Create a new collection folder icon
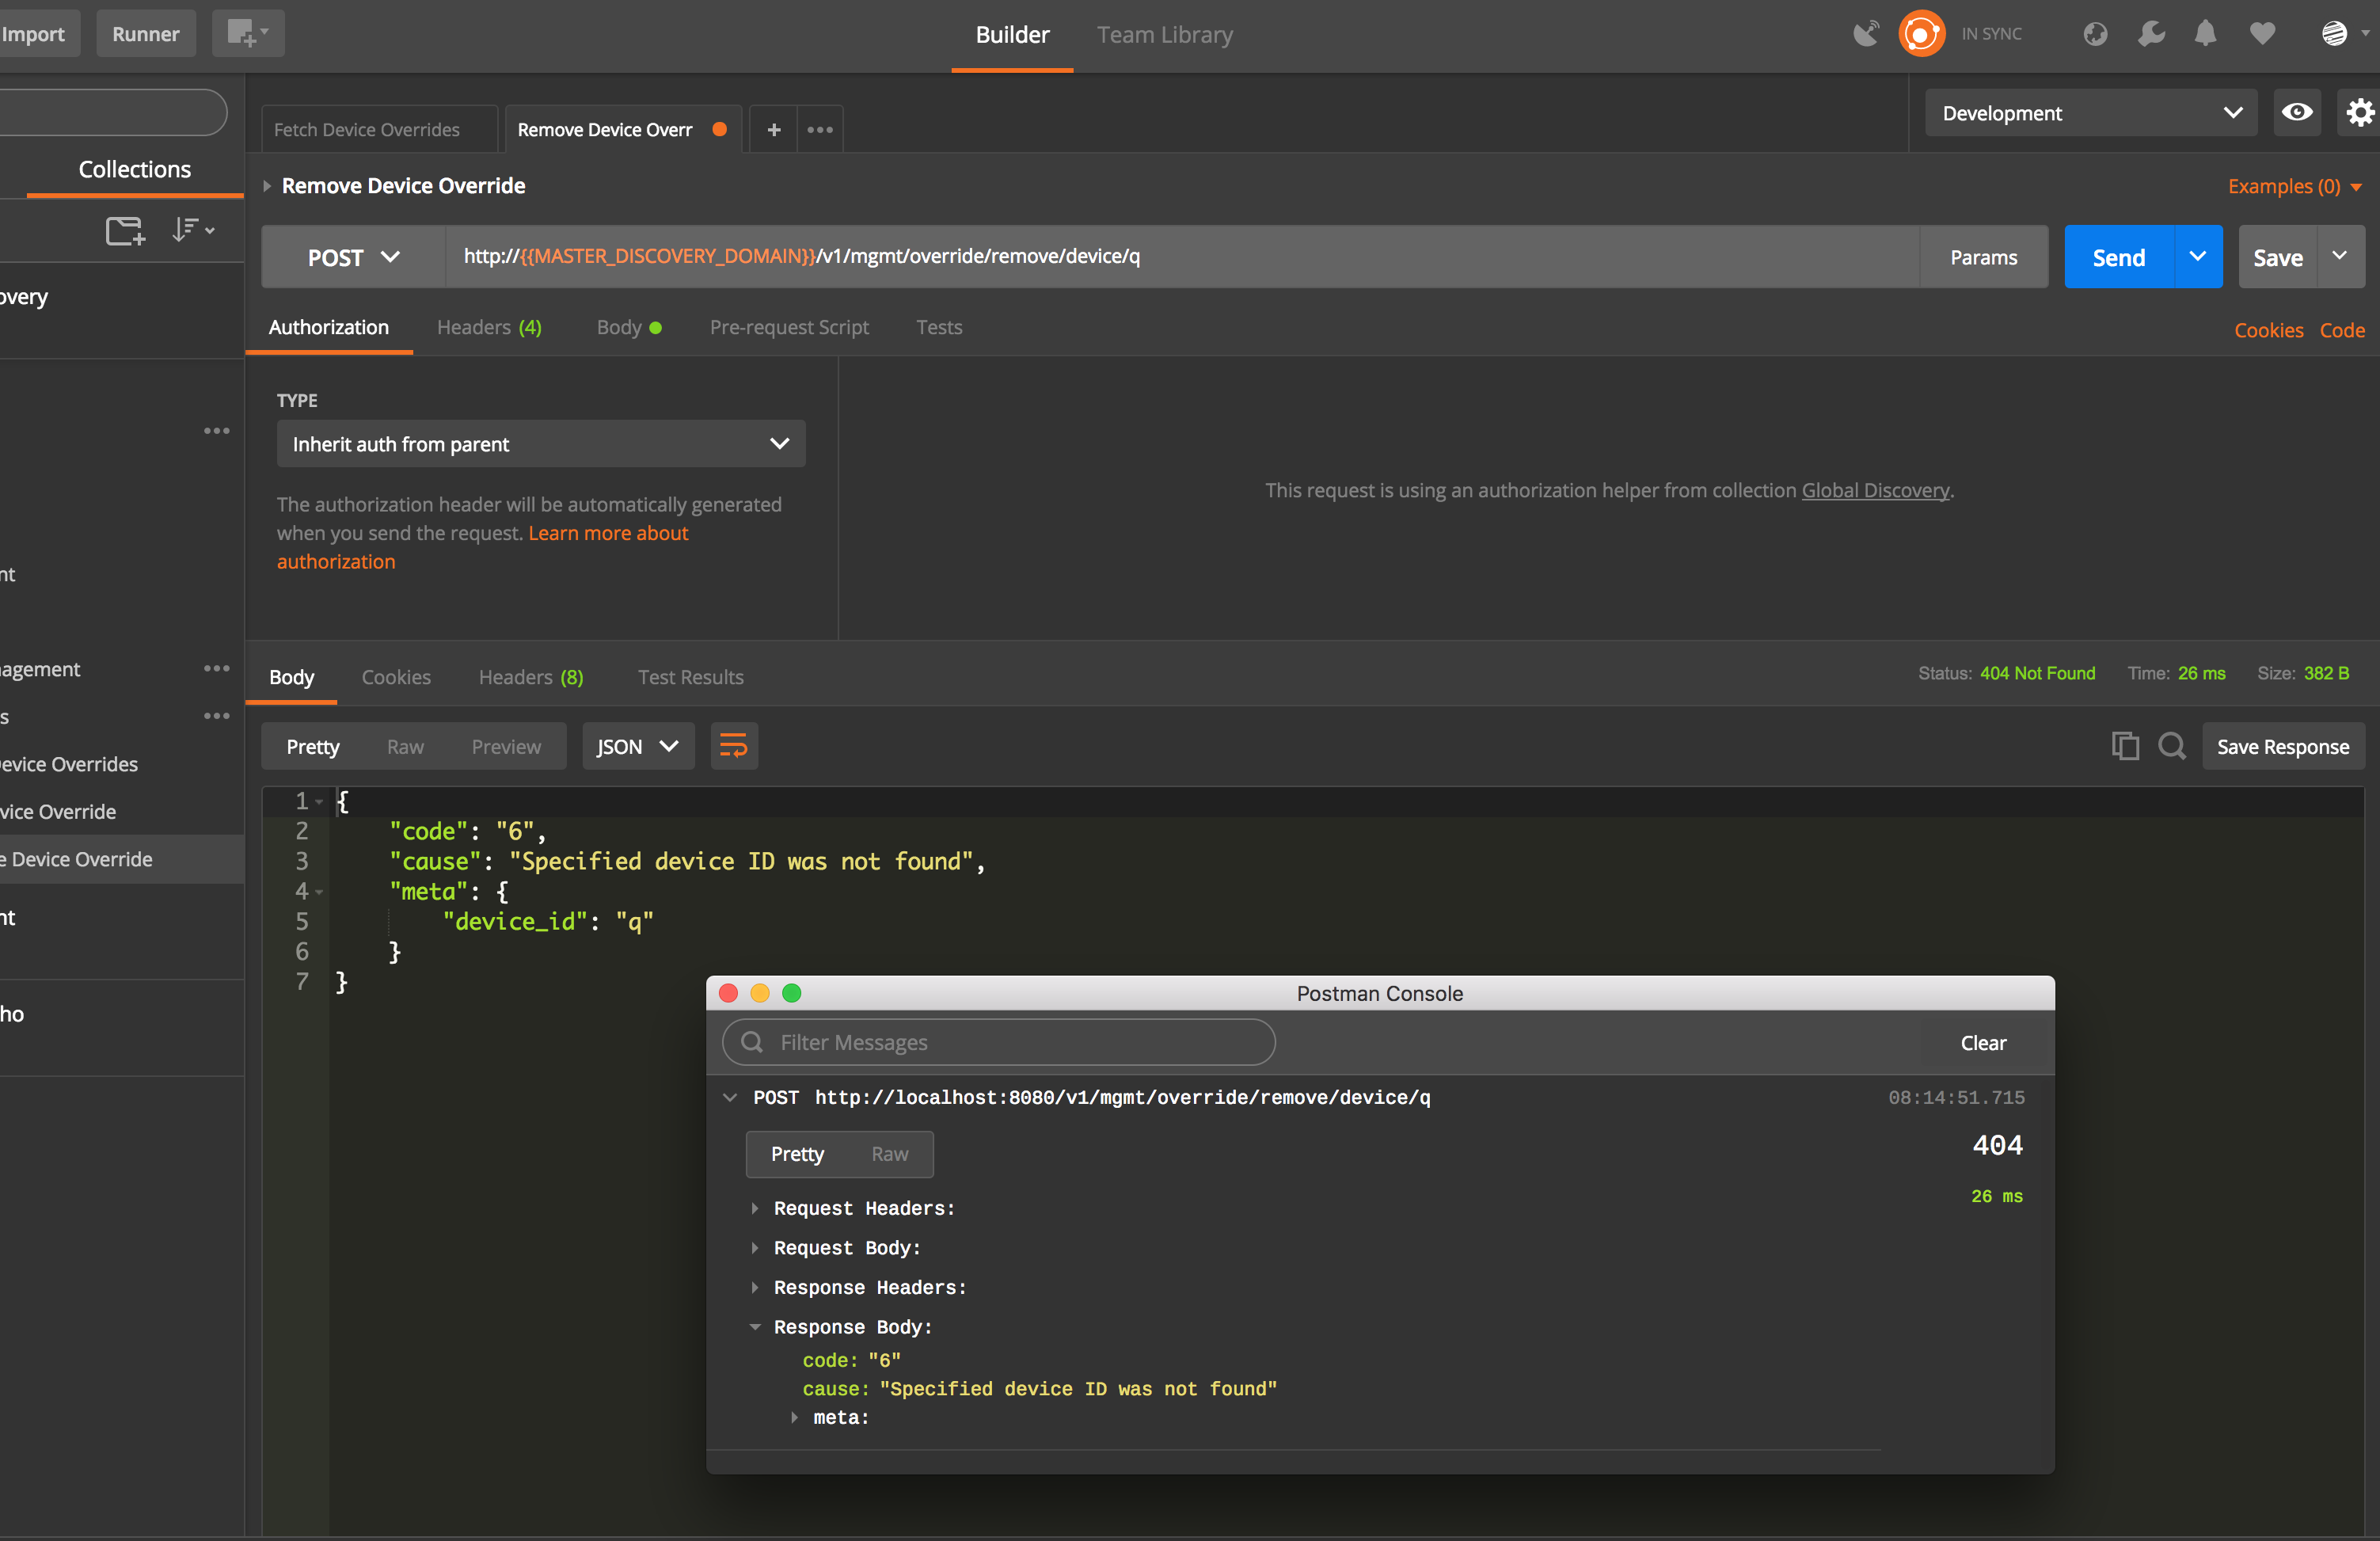Viewport: 2380px width, 1541px height. coord(125,230)
